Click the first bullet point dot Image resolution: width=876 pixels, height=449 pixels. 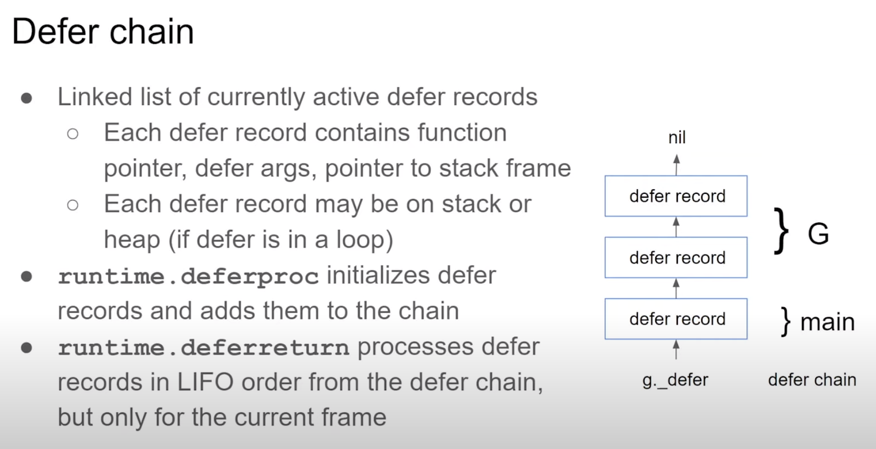[26, 98]
